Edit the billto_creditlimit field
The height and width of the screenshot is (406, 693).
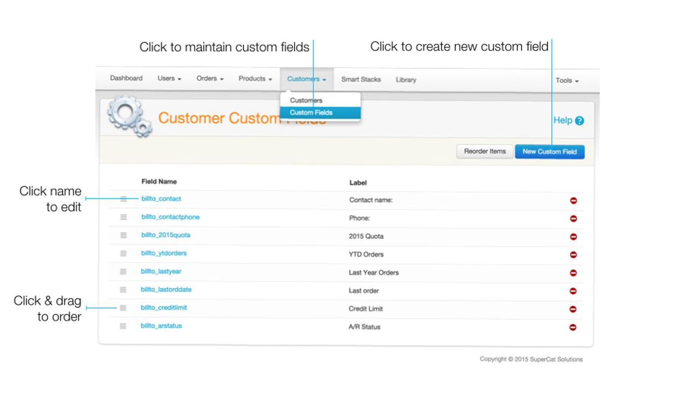(164, 308)
